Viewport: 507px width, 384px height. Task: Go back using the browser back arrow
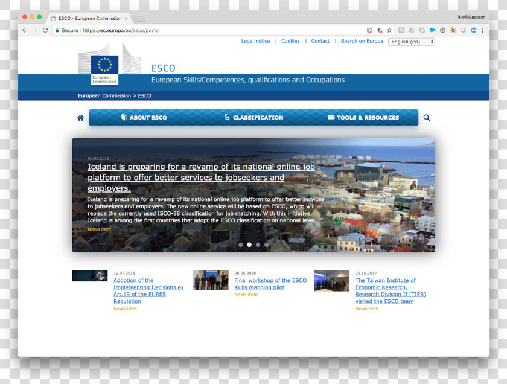[25, 30]
